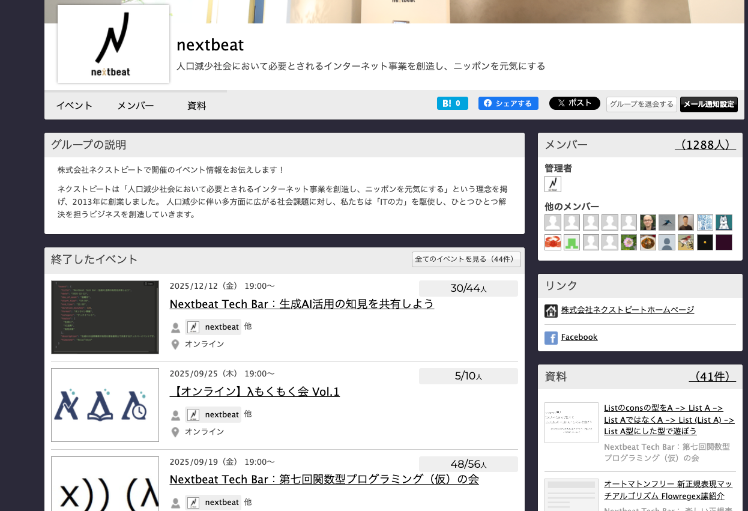Click the nextbeat page title heading

point(210,45)
